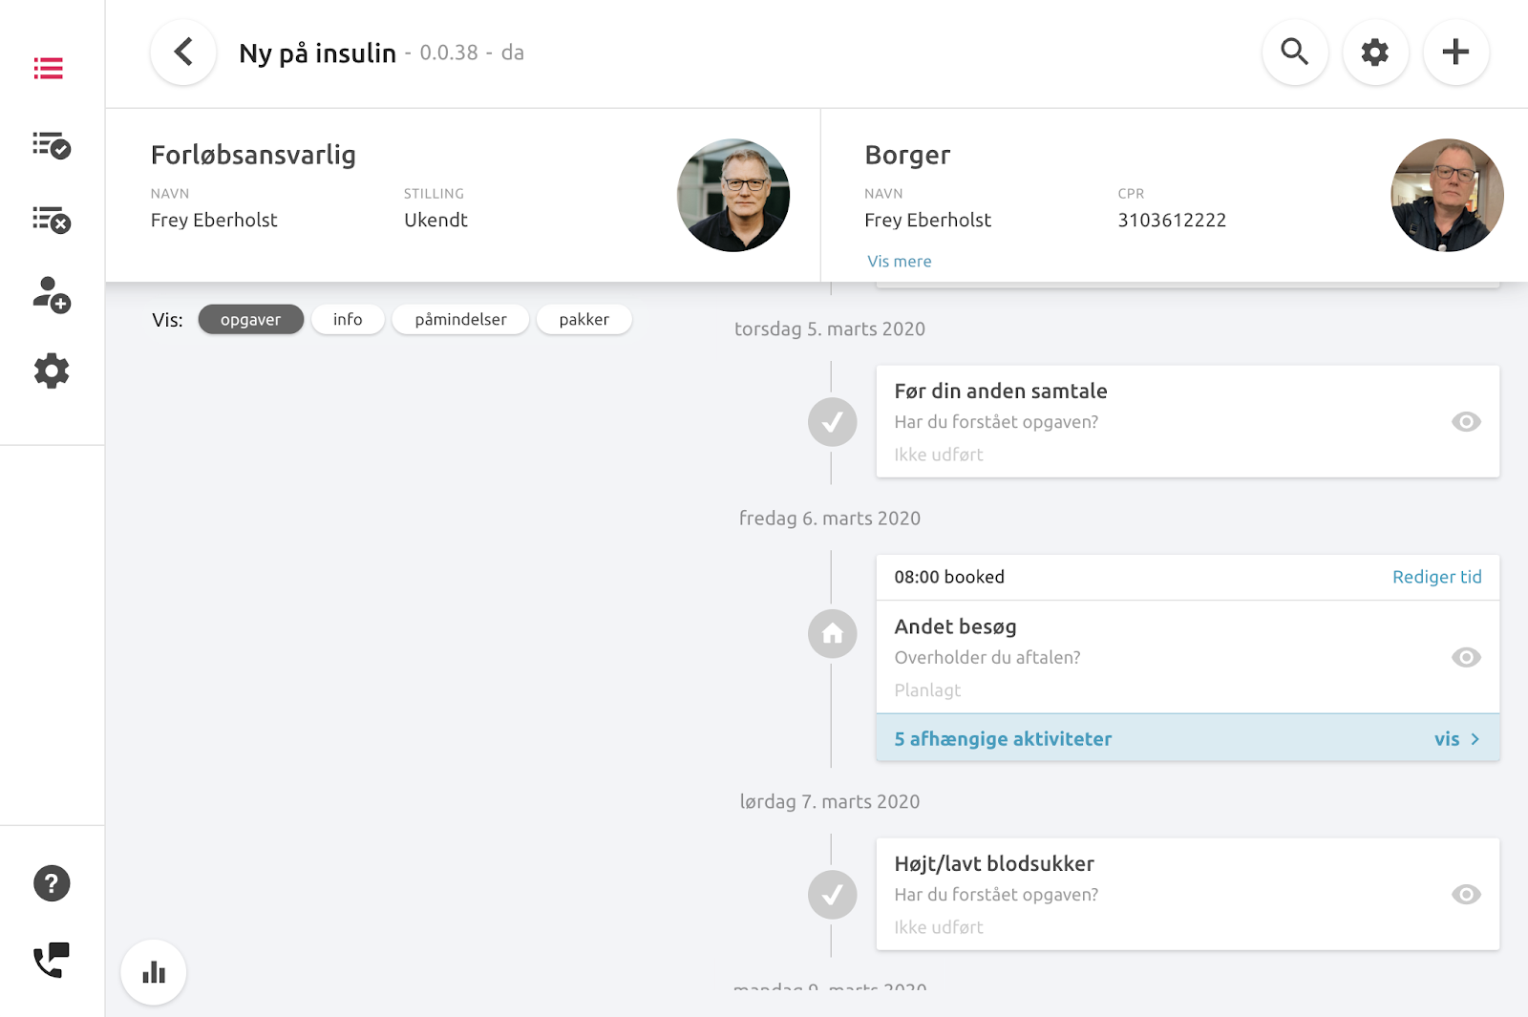Click the Rediger tid link
This screenshot has width=1528, height=1017.
[x=1436, y=577]
